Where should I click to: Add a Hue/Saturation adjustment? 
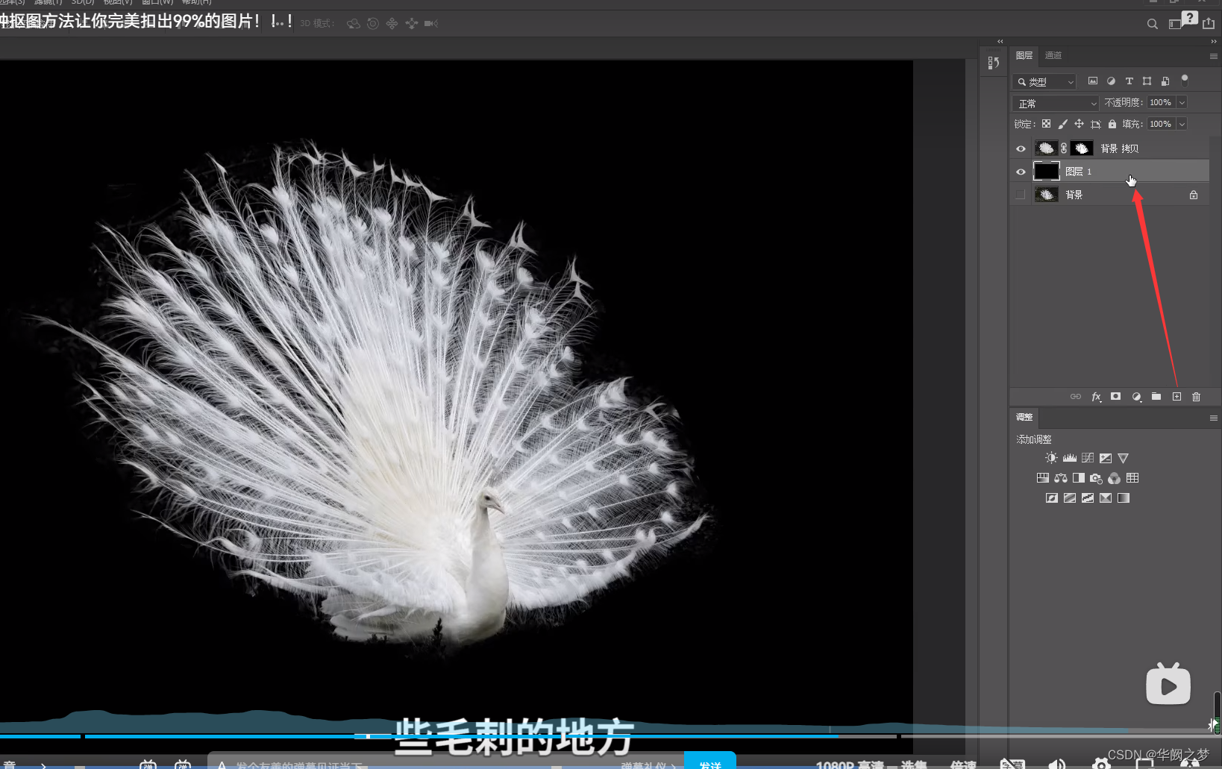pyautogui.click(x=1042, y=478)
